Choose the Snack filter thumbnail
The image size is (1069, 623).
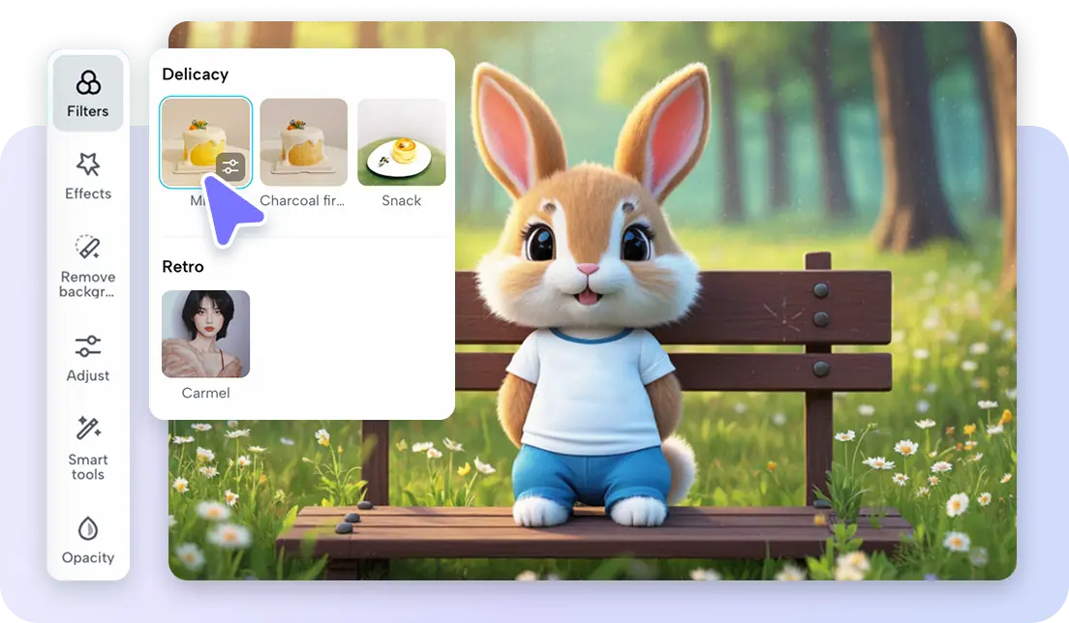click(402, 142)
